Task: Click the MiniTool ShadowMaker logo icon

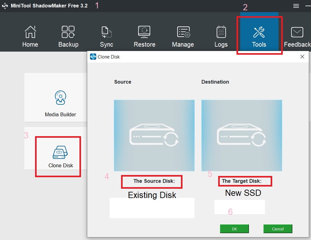Action: (x=5, y=6)
